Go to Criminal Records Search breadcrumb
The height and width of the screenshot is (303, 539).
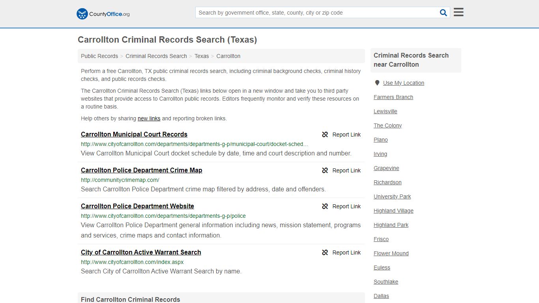[x=156, y=56]
